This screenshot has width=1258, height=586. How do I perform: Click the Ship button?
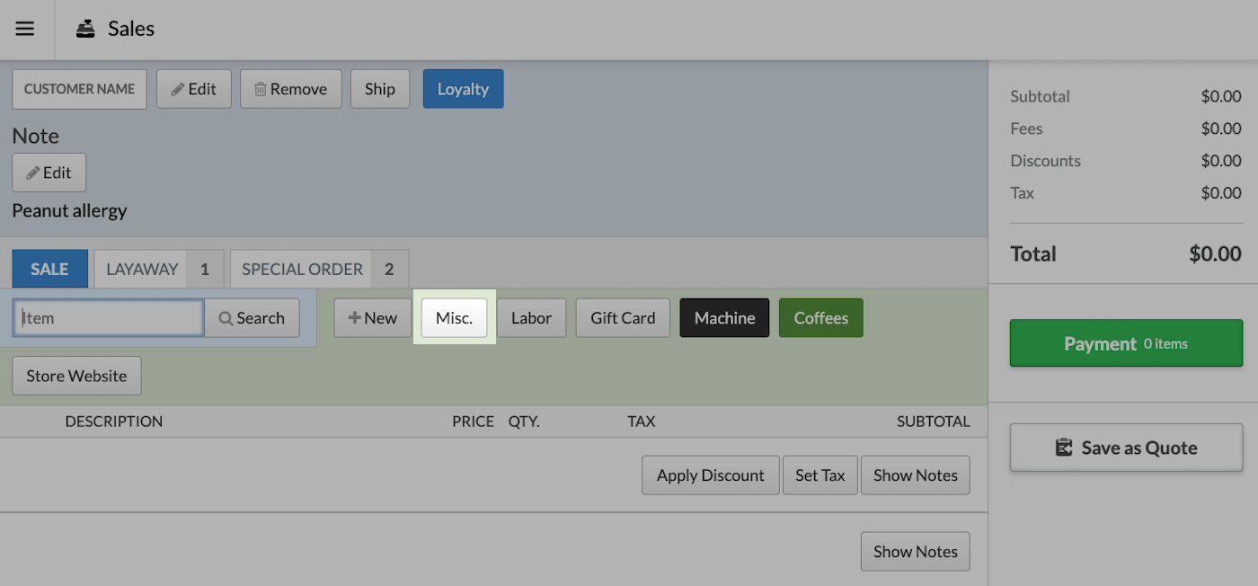point(379,89)
